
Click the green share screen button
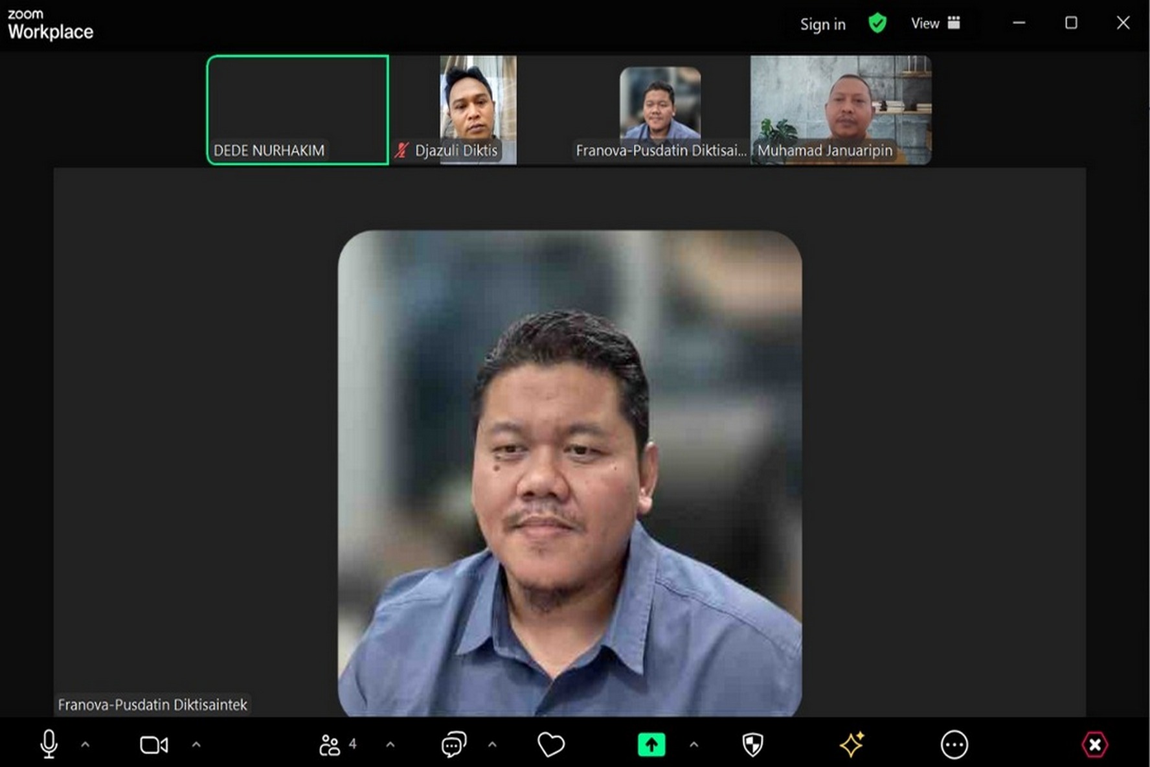click(x=651, y=745)
